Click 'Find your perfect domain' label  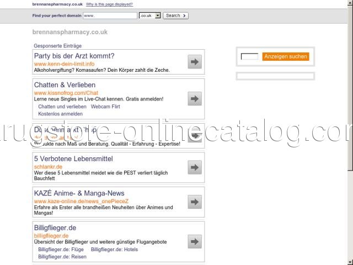click(x=57, y=15)
